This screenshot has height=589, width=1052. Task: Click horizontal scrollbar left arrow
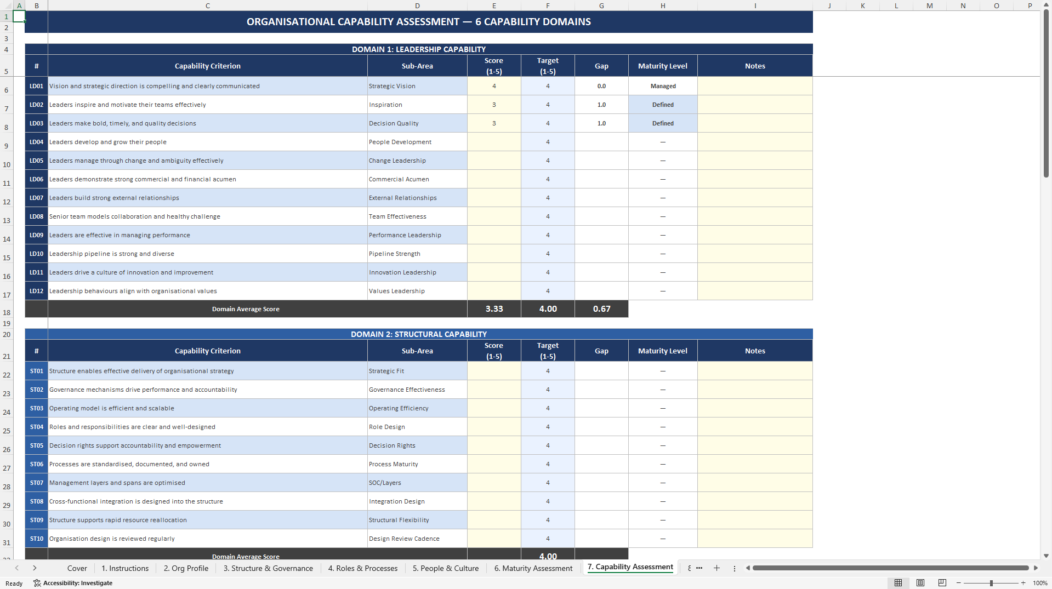tap(748, 568)
